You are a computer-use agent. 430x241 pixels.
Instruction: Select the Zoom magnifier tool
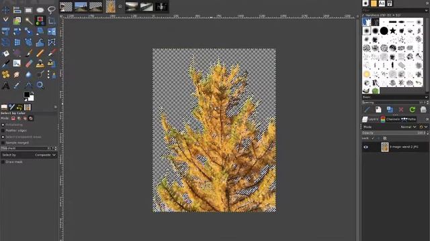tap(40, 85)
